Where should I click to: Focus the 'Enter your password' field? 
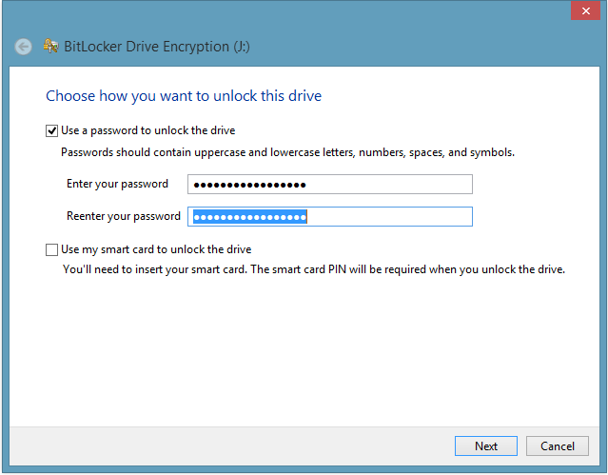pyautogui.click(x=330, y=185)
